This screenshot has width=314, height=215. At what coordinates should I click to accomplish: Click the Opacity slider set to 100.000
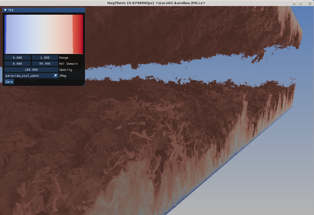coord(31,70)
